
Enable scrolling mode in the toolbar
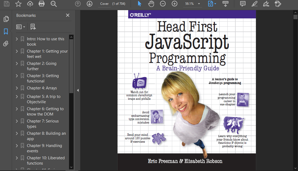225,4
